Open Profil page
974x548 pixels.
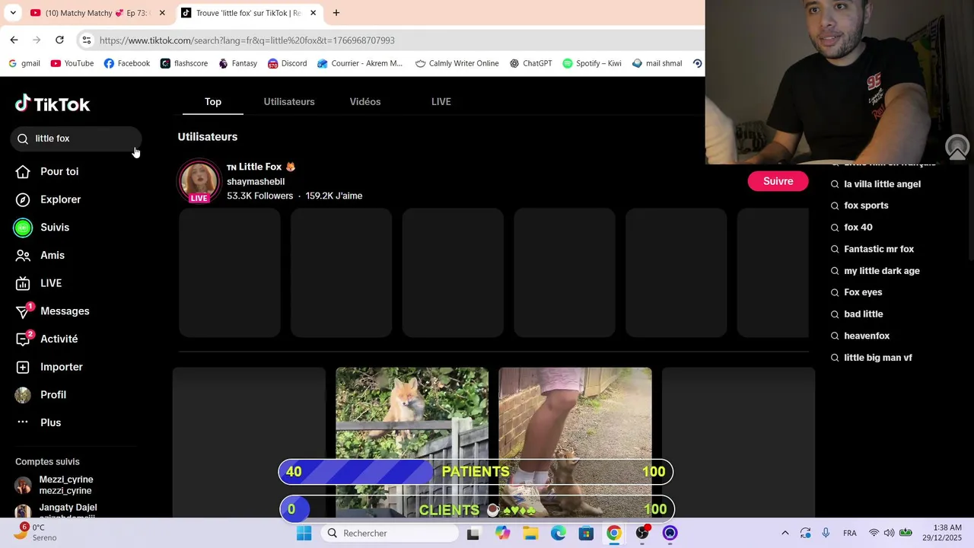point(41,394)
